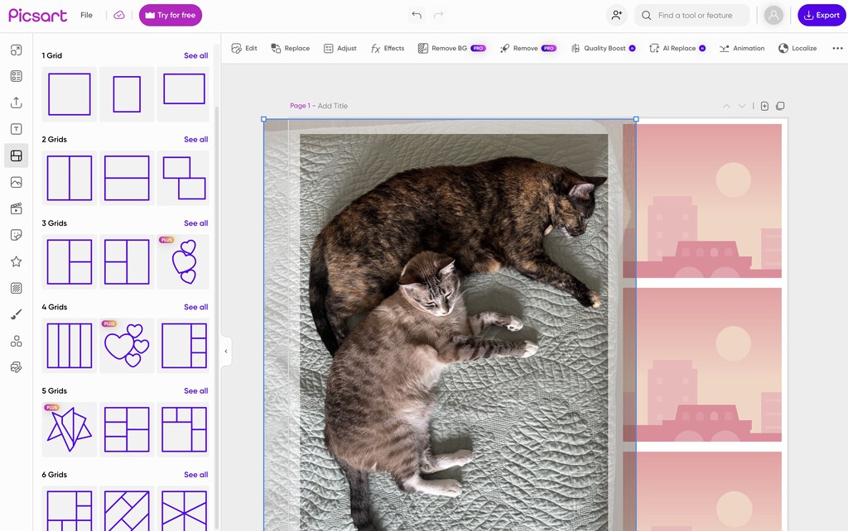The width and height of the screenshot is (848, 531).
Task: Expand more toolbar options with three dots
Action: click(x=836, y=49)
